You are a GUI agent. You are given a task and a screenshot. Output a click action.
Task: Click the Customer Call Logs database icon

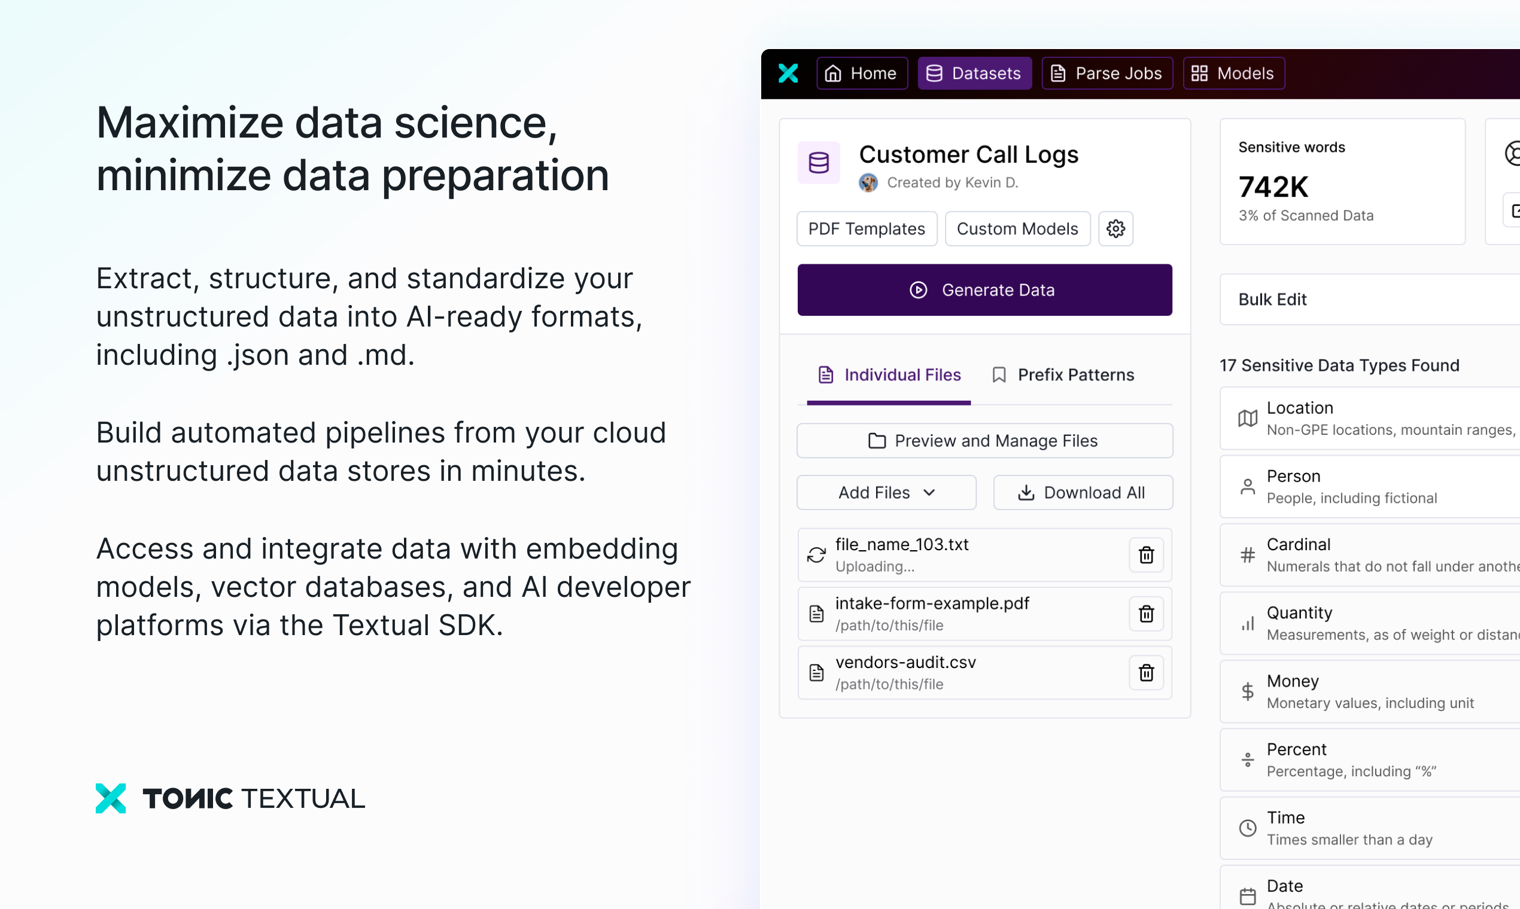[x=819, y=162]
